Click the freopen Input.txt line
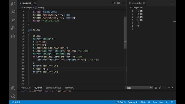Viewport: 185px width, 104px height. [x=53, y=15]
